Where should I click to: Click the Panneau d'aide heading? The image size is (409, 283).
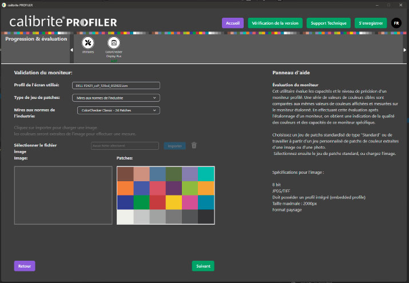pos(291,73)
